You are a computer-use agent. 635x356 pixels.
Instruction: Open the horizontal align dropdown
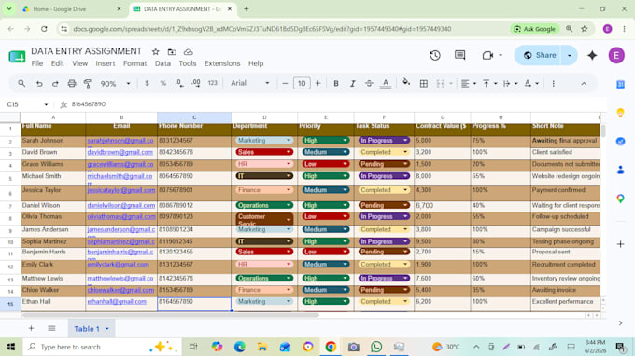[x=468, y=83]
